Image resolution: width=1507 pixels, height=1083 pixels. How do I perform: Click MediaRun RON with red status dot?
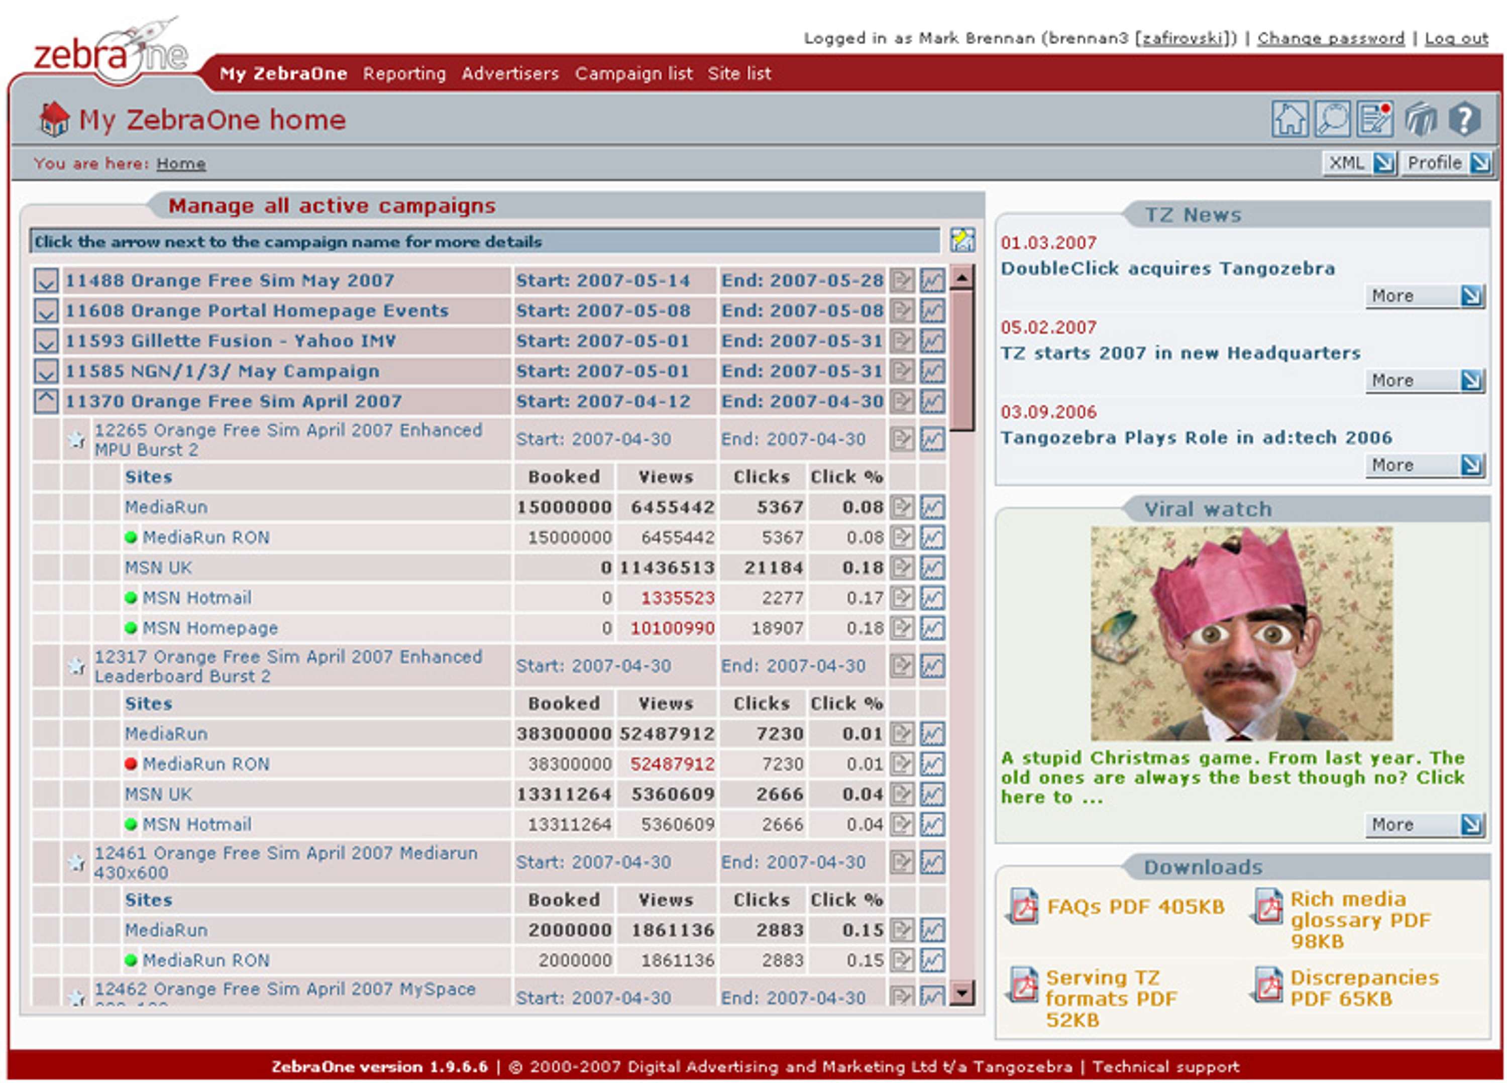click(206, 764)
